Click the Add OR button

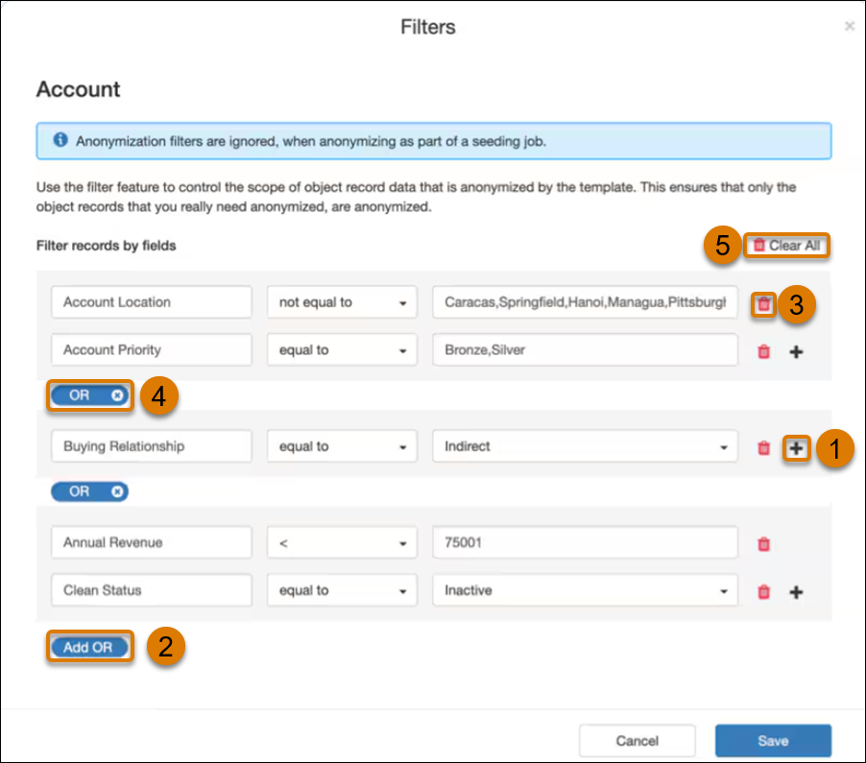[x=89, y=647]
